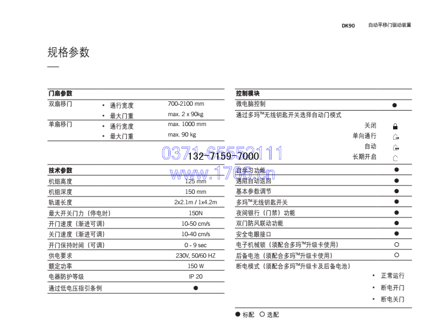Click 通行宽度 in the 双扇移门 row

point(122,105)
